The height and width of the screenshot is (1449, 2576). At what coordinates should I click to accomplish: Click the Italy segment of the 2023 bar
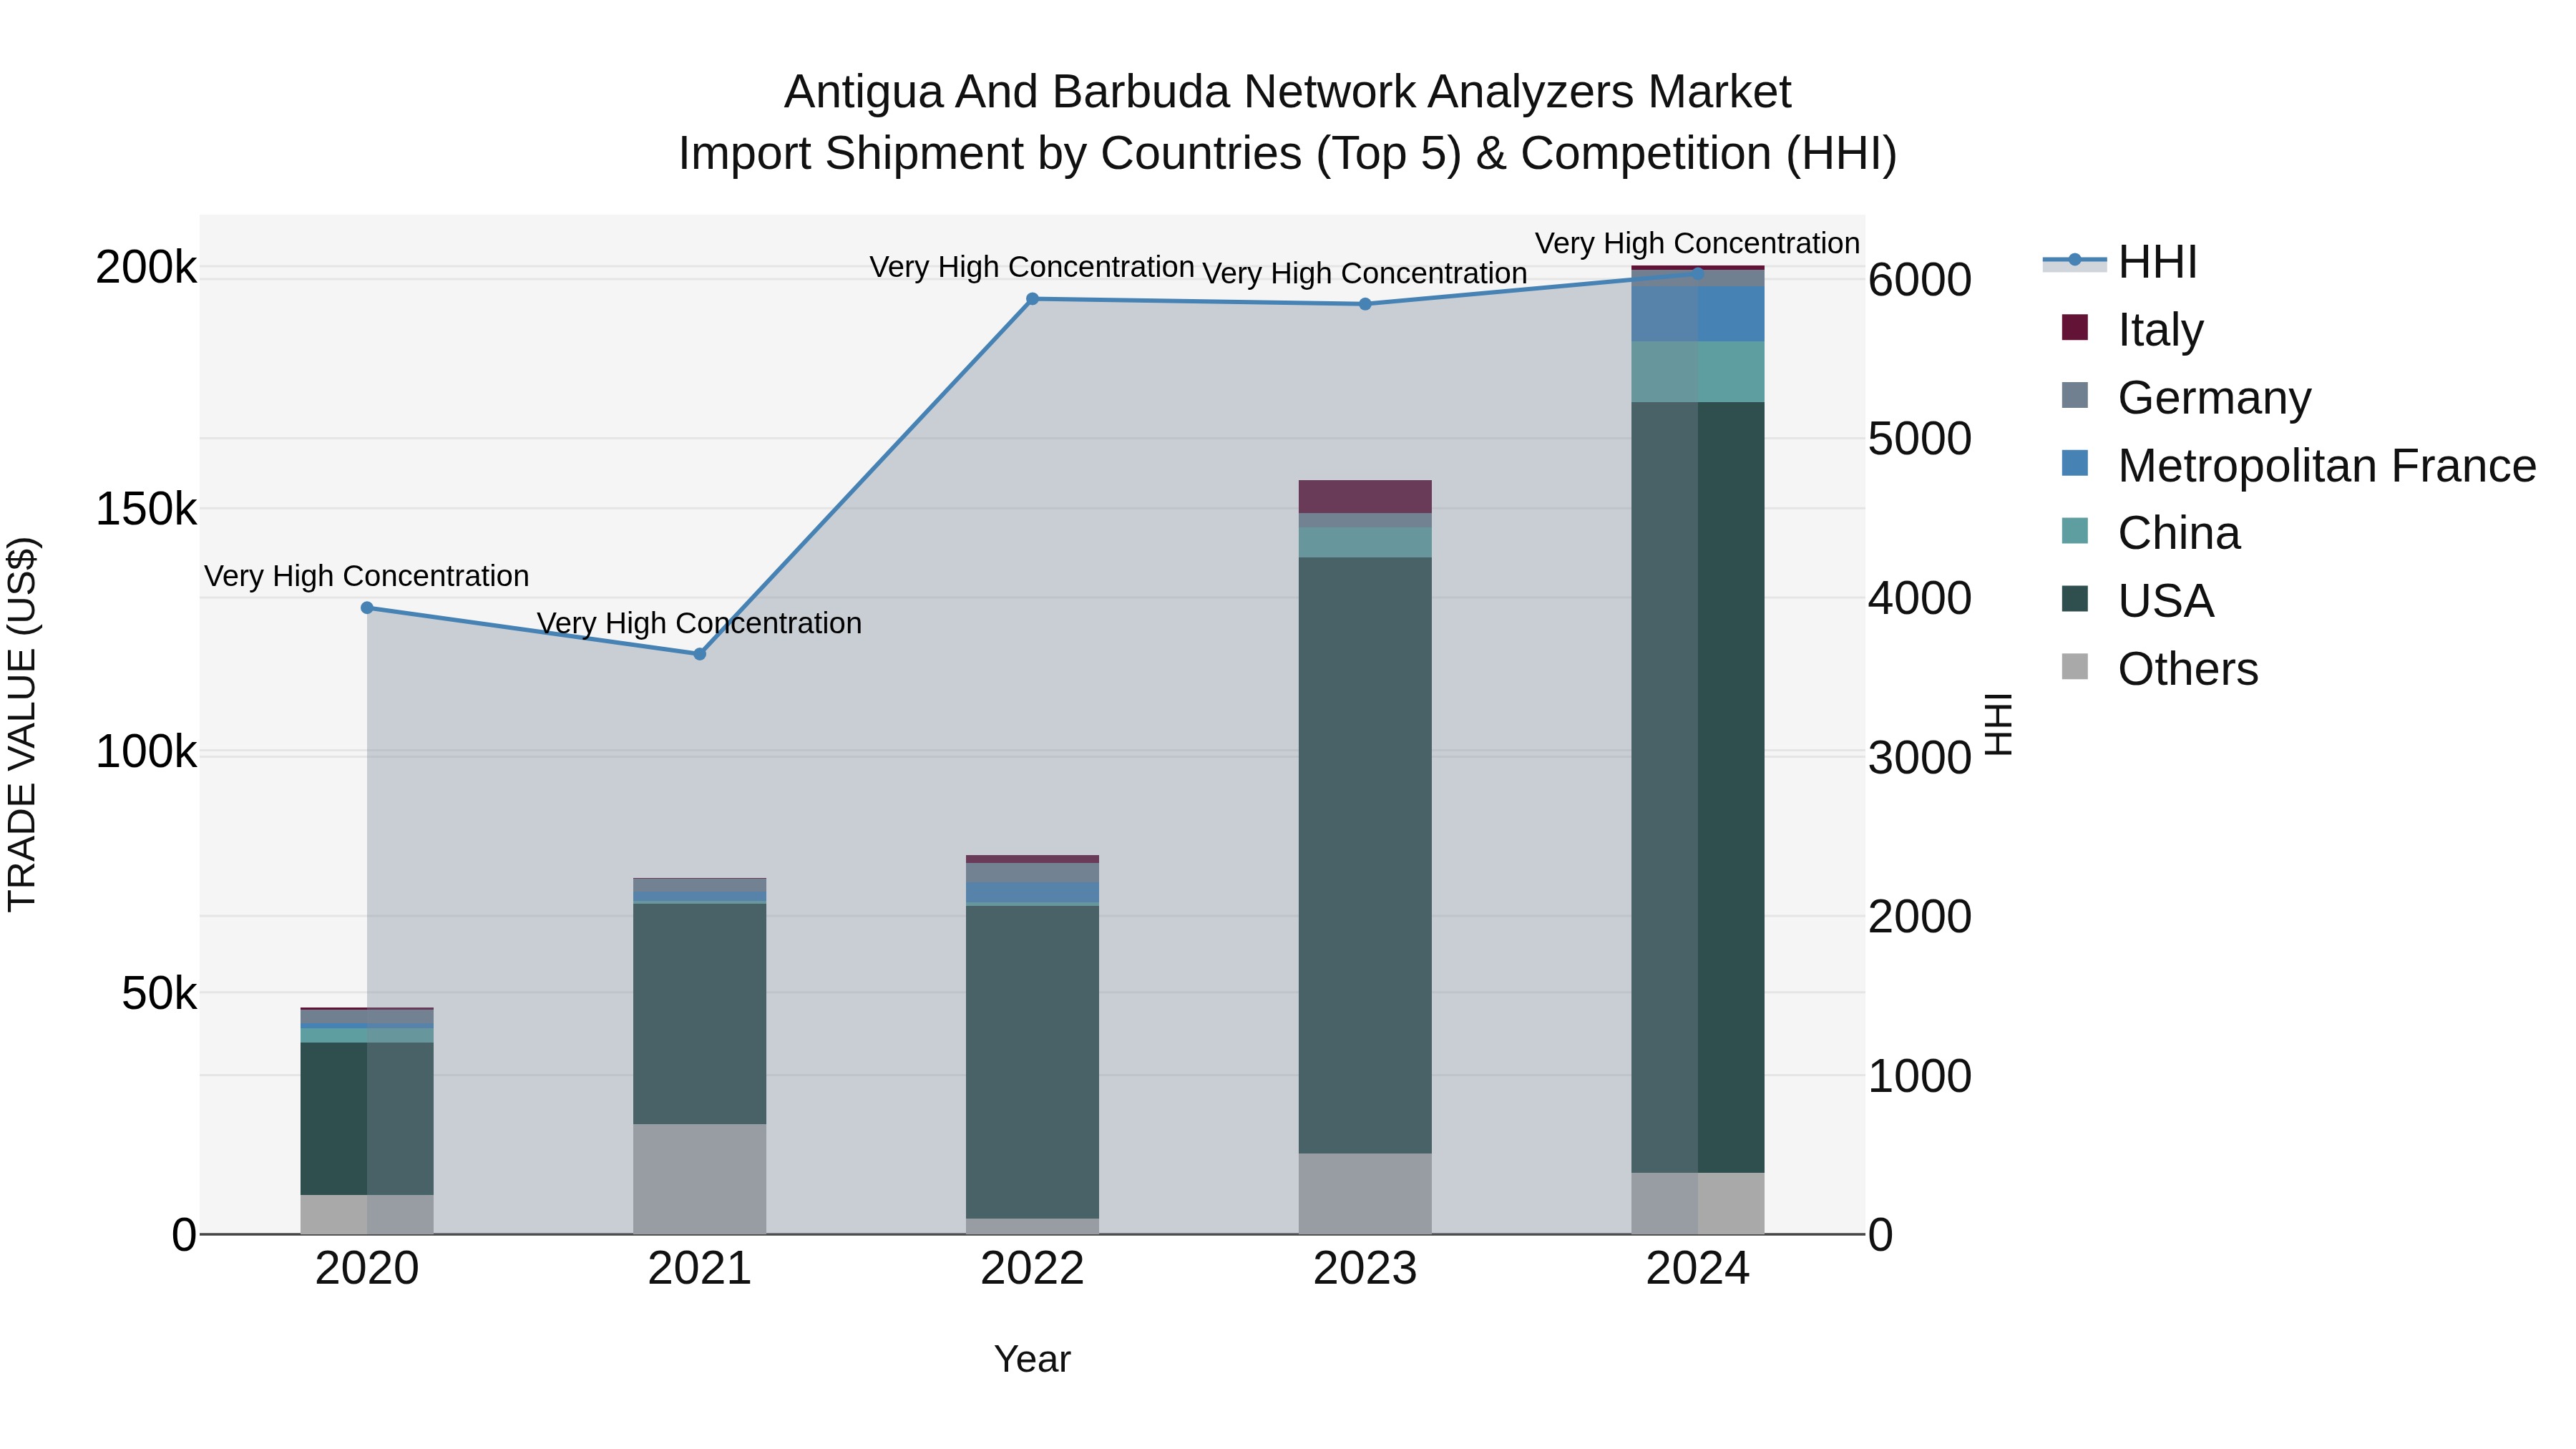(x=1365, y=497)
